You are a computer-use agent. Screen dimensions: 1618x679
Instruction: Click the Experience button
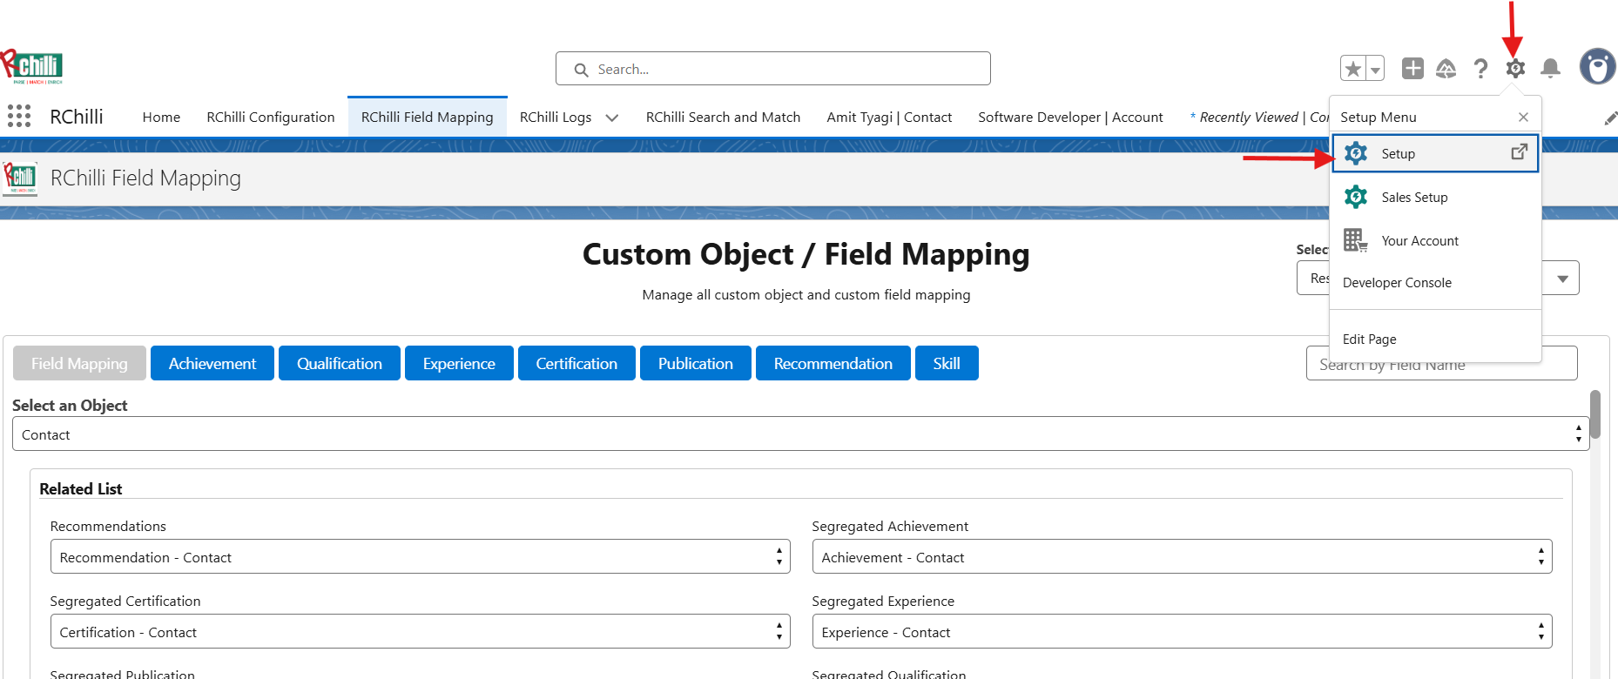pyautogui.click(x=459, y=363)
